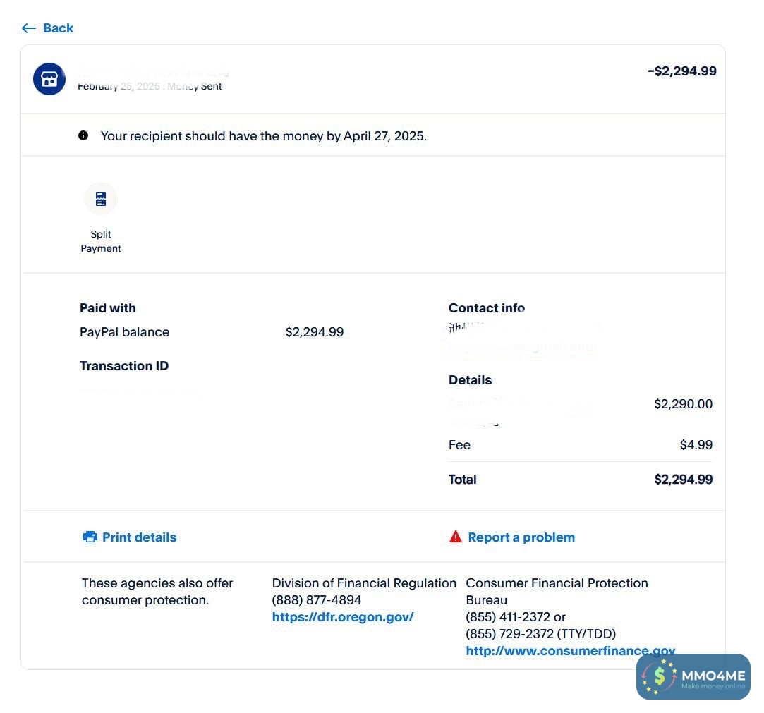Click the Split Payment calculator icon
Image resolution: width=764 pixels, height=713 pixels.
101,199
